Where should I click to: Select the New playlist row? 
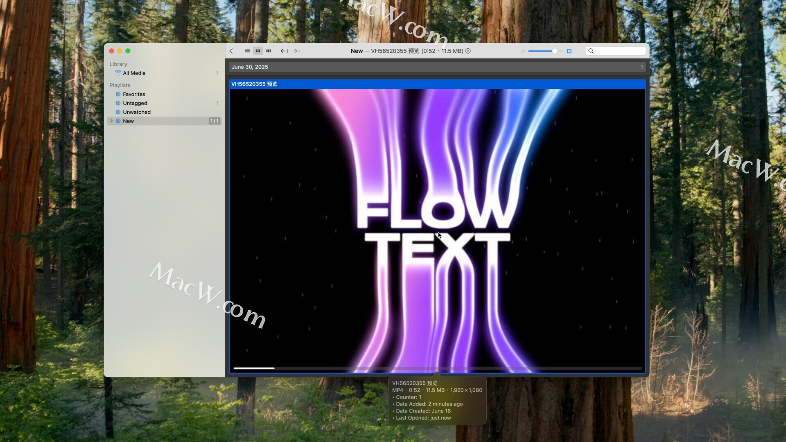point(164,121)
